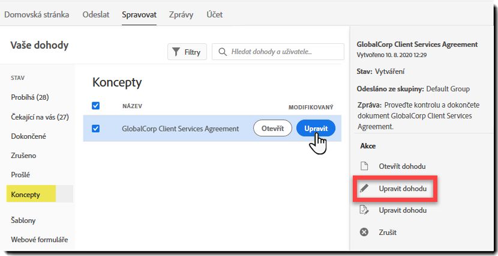The height and width of the screenshot is (256, 498).
Task: Open Čekající na vás (27) list
Action: [40, 117]
